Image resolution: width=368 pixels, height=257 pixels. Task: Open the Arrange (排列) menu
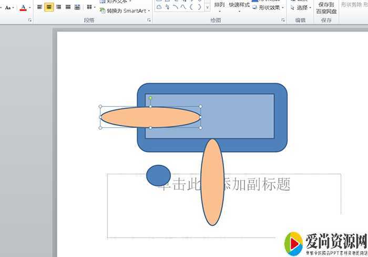(219, 6)
